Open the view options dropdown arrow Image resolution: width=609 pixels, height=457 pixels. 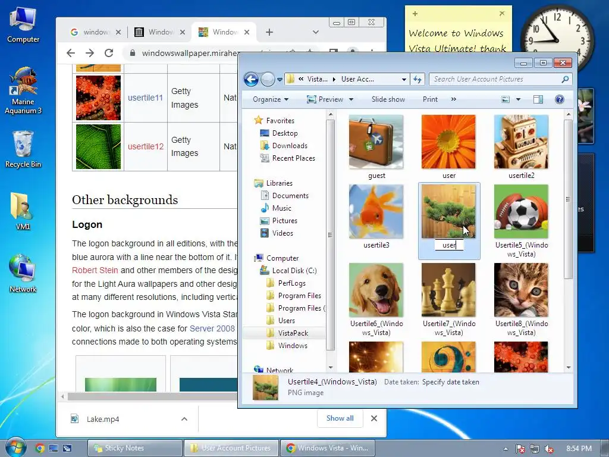518,99
